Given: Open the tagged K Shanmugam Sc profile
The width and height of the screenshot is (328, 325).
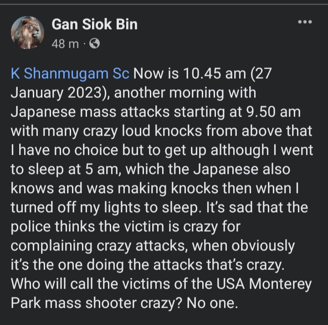Looking at the screenshot, I should click(70, 73).
